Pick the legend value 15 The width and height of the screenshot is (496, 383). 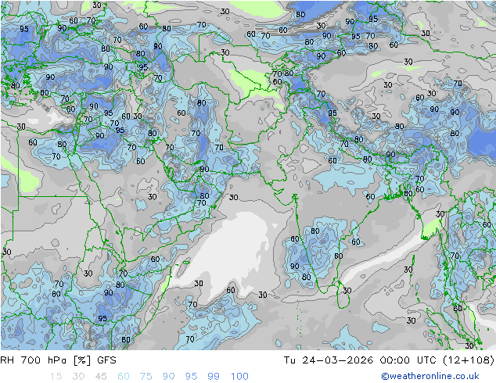(56, 377)
